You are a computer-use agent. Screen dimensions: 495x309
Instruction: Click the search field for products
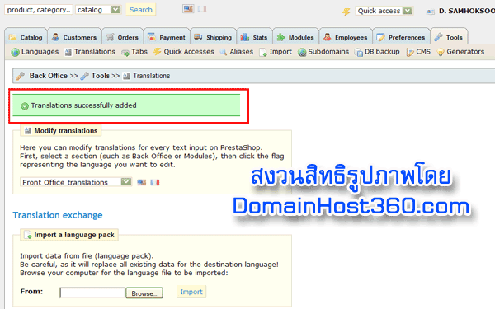tap(39, 10)
